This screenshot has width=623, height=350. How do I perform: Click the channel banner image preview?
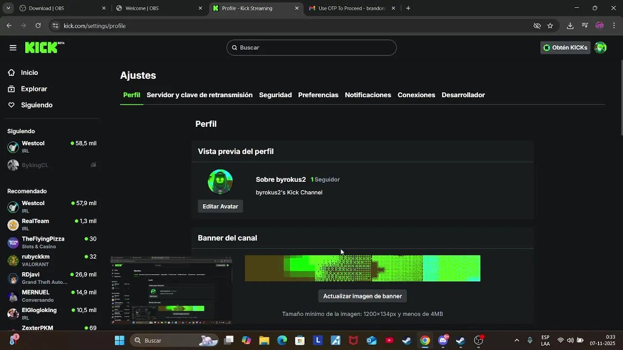363,268
